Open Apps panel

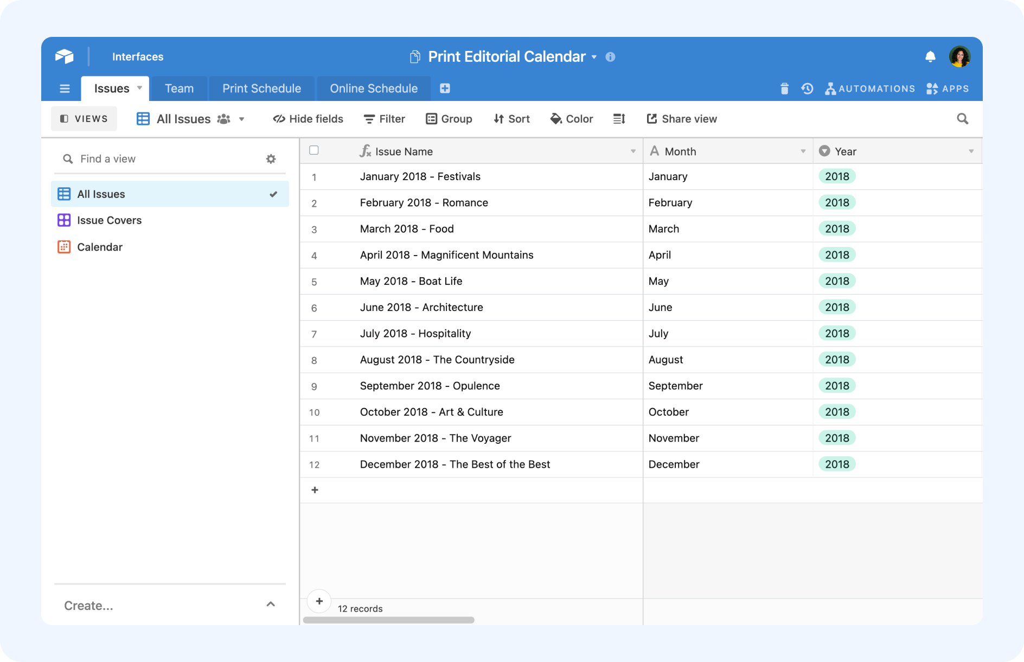tap(948, 88)
